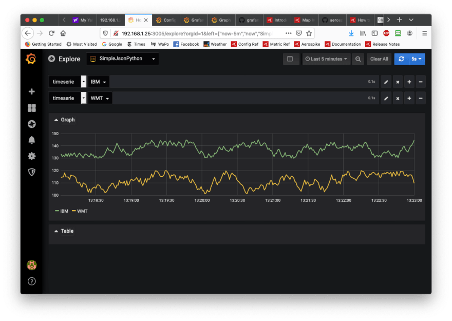Add a query after the IBM row

409,82
